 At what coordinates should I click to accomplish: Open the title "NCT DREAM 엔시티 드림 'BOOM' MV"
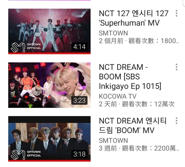click(x=133, y=125)
